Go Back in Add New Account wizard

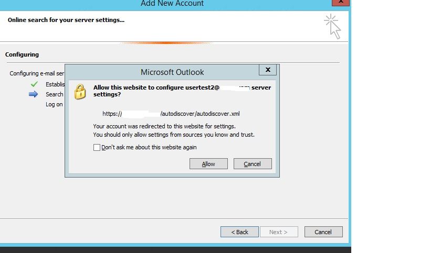(239, 232)
